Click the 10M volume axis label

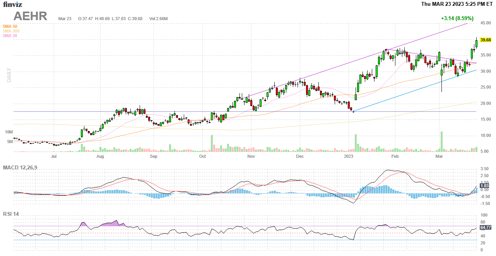pyautogui.click(x=9, y=132)
